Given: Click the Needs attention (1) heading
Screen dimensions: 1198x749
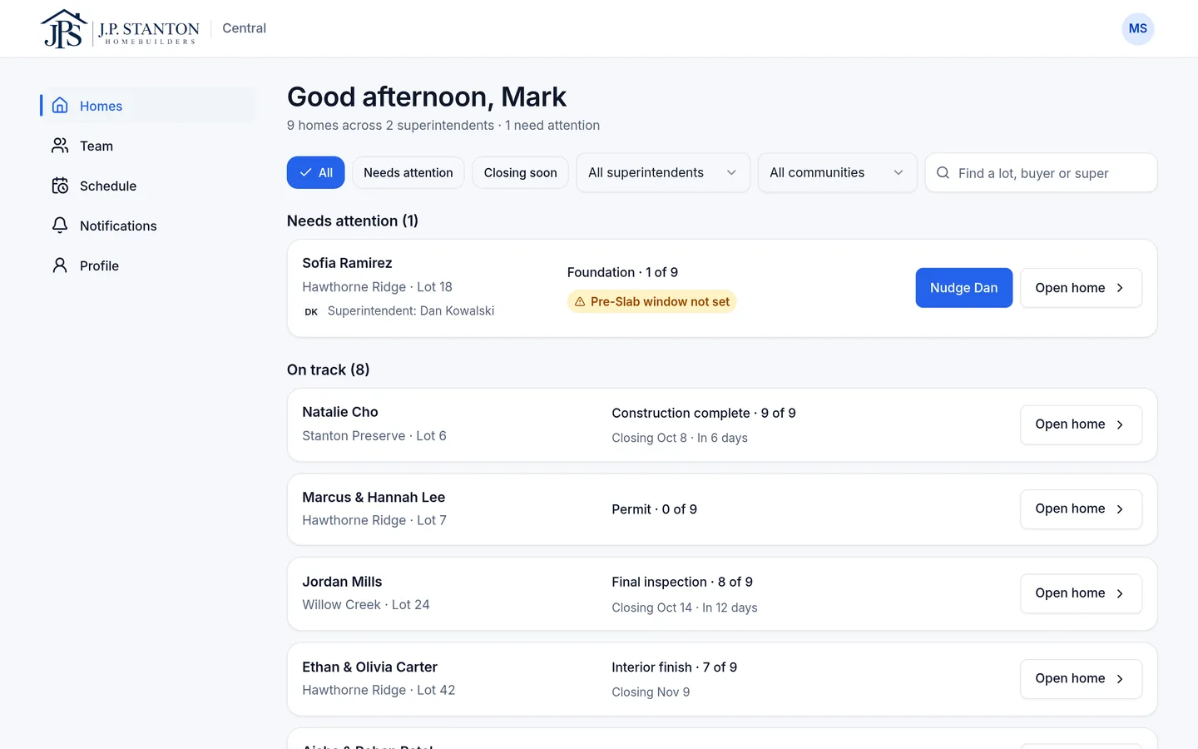Looking at the screenshot, I should point(353,221).
